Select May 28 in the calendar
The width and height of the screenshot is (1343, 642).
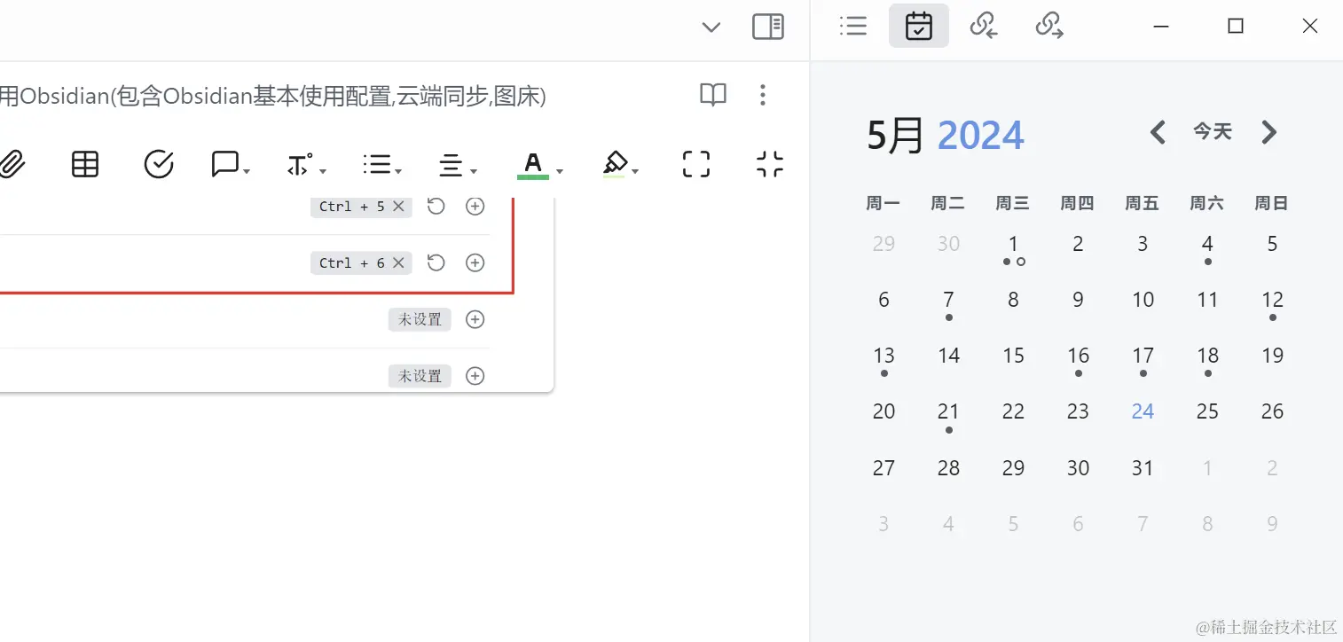point(948,468)
